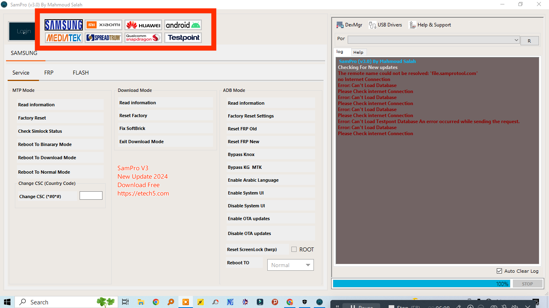Click Reboot To Binarary Mode
The height and width of the screenshot is (308, 549).
coord(59,144)
